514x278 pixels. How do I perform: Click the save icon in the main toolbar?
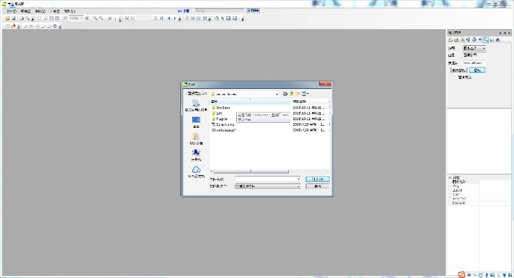coord(14,18)
